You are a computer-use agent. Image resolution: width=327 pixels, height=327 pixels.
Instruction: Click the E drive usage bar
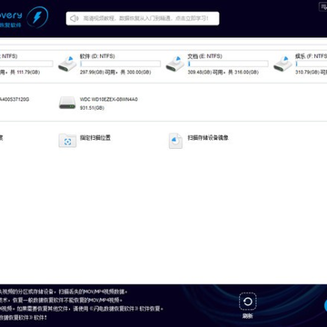pyautogui.click(x=228, y=64)
